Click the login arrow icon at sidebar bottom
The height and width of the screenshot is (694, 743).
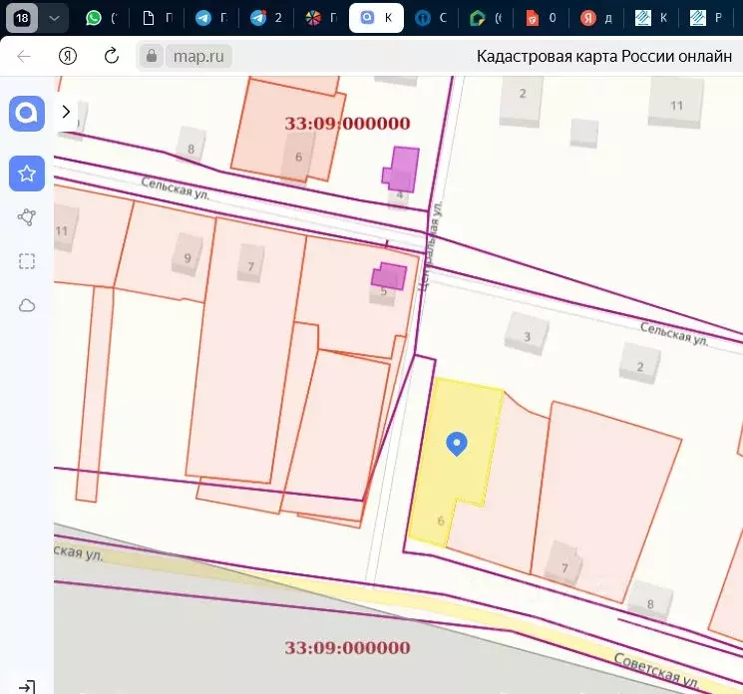pyautogui.click(x=27, y=686)
